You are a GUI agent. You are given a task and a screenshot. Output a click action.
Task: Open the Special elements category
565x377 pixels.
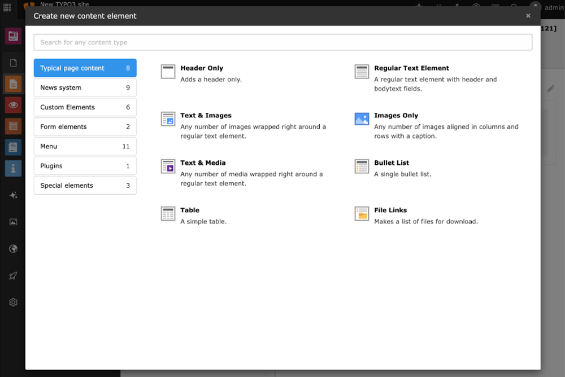tap(85, 186)
